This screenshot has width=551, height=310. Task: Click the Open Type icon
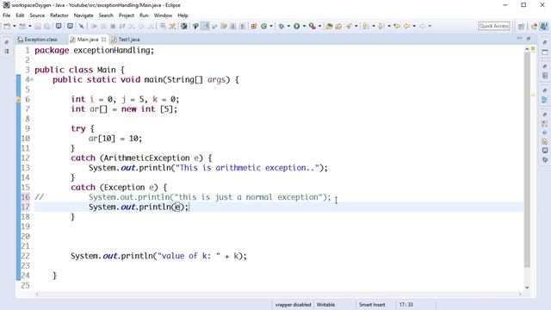pos(329,26)
